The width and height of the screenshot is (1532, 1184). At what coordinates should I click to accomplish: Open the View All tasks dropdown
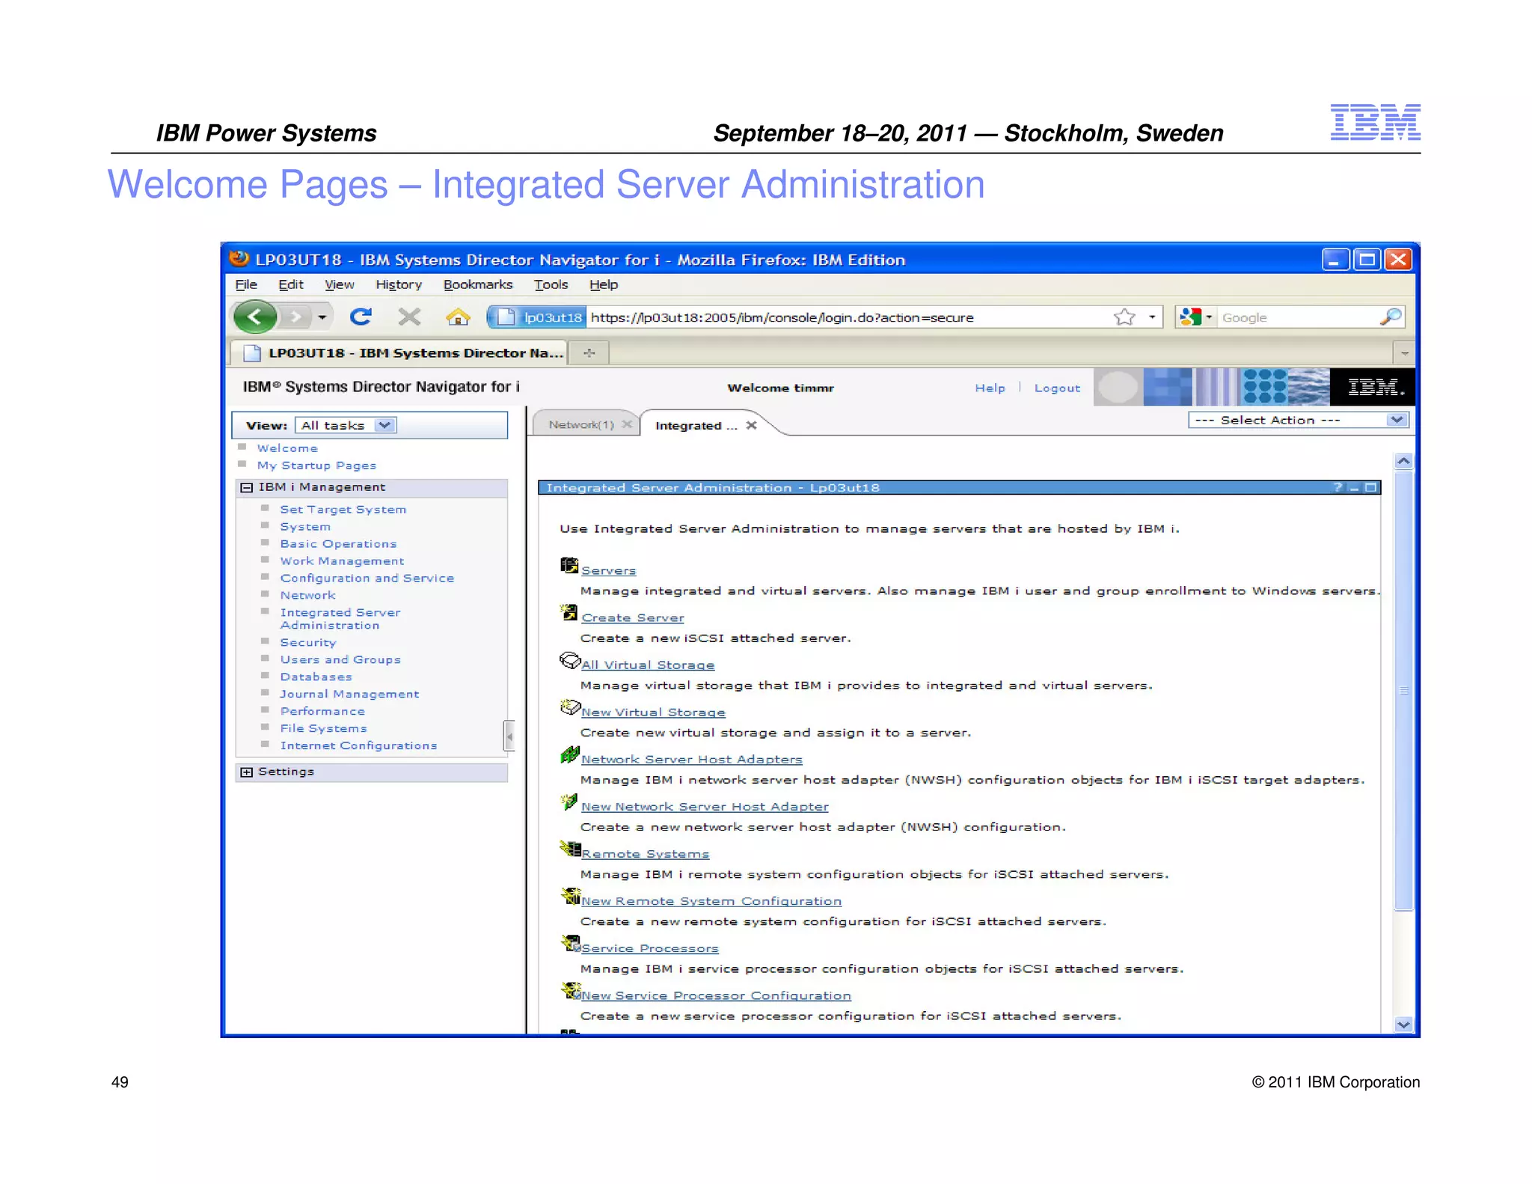[x=346, y=425]
